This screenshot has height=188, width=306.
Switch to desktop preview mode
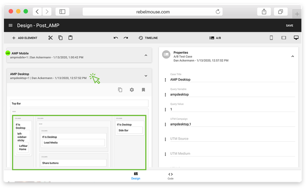point(296,37)
